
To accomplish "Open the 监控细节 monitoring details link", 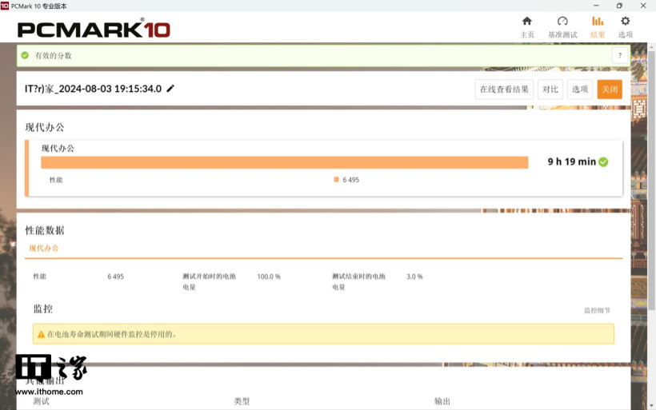I will point(597,310).
